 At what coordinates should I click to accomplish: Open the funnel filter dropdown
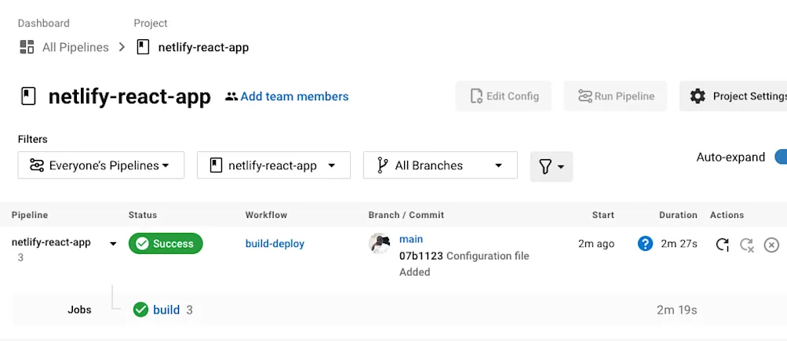pos(551,166)
